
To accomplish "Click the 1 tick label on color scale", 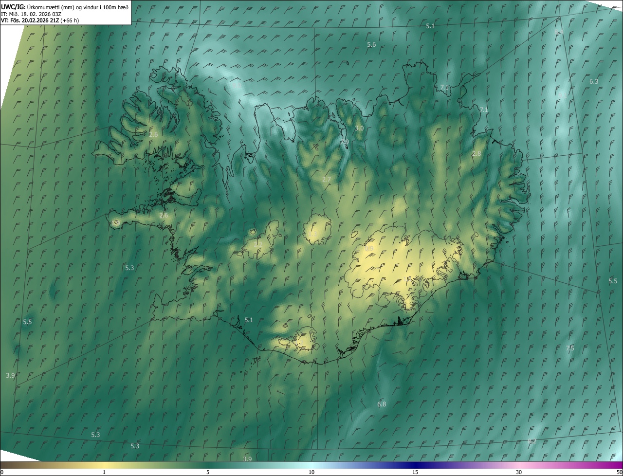I will coord(104,472).
